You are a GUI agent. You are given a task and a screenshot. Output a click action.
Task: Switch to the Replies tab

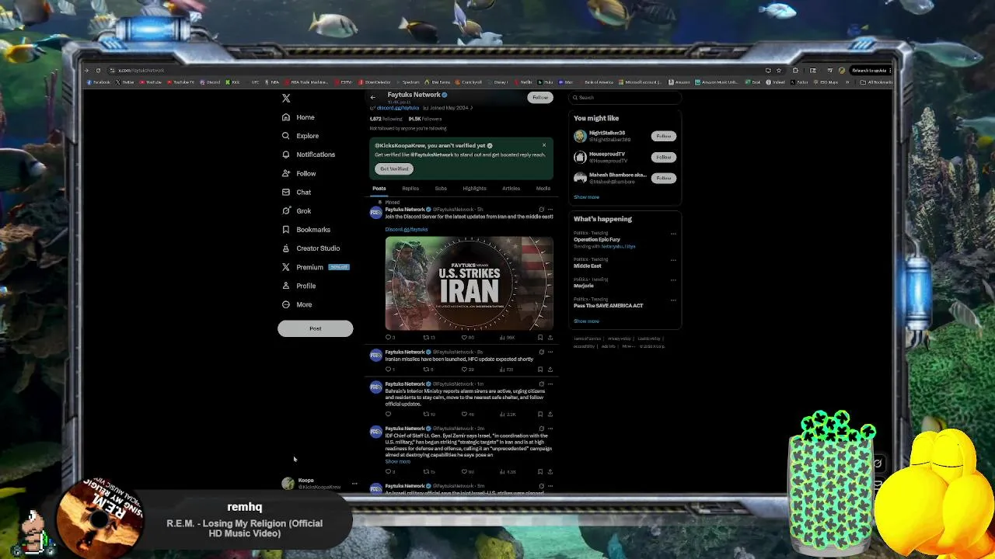coord(410,189)
